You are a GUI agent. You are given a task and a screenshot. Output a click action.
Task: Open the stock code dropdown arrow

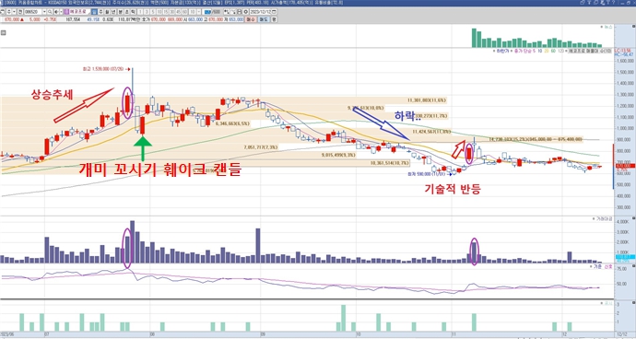pyautogui.click(x=44, y=12)
